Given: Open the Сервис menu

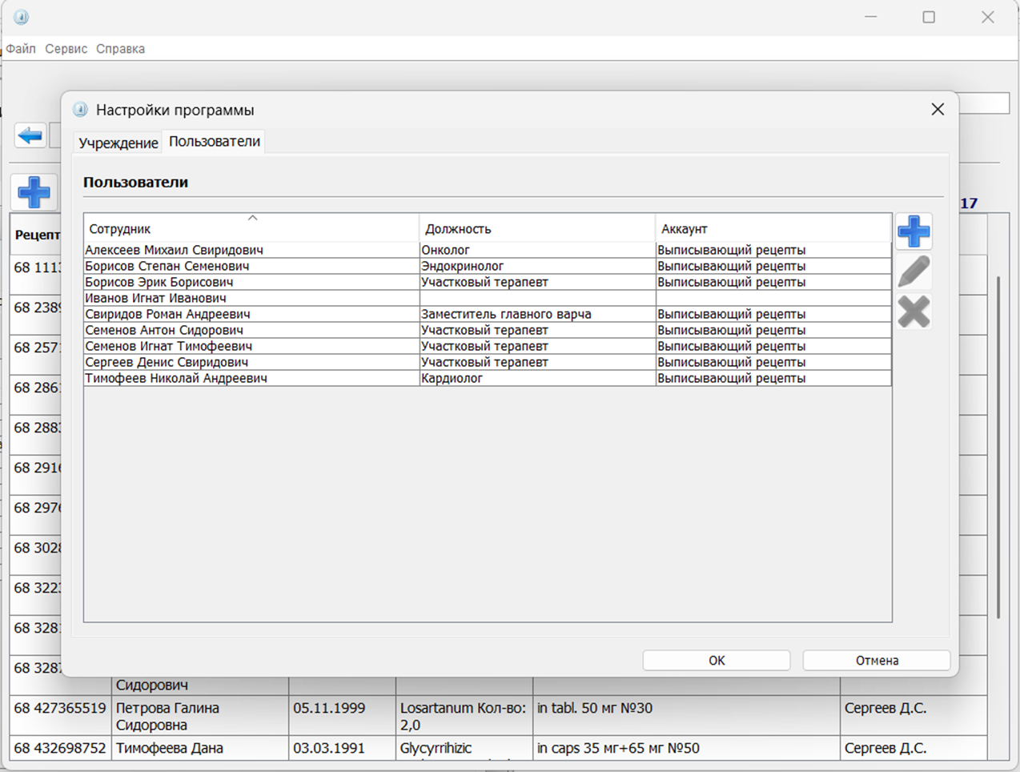Looking at the screenshot, I should pos(66,49).
